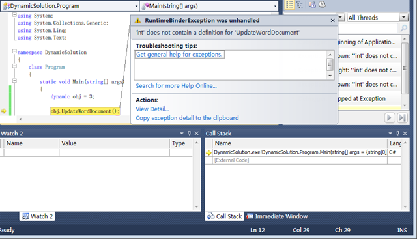Click the IntelliTrace settings clock icon

[x=312, y=5]
